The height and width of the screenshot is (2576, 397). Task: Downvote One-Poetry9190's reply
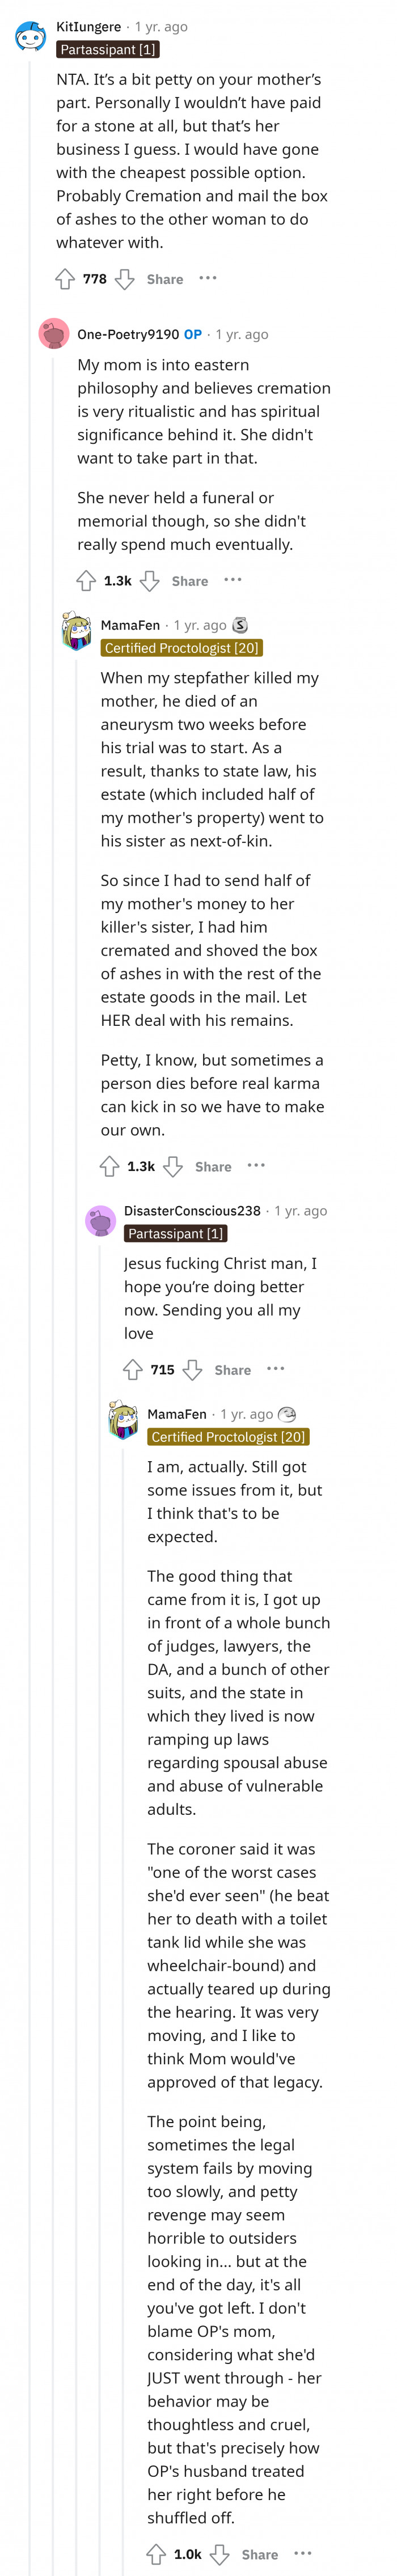click(149, 580)
